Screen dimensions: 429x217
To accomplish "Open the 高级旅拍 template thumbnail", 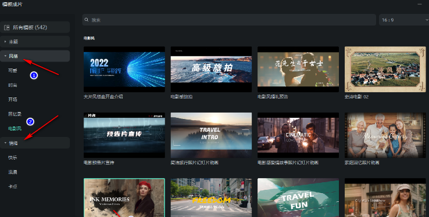I will (x=211, y=69).
